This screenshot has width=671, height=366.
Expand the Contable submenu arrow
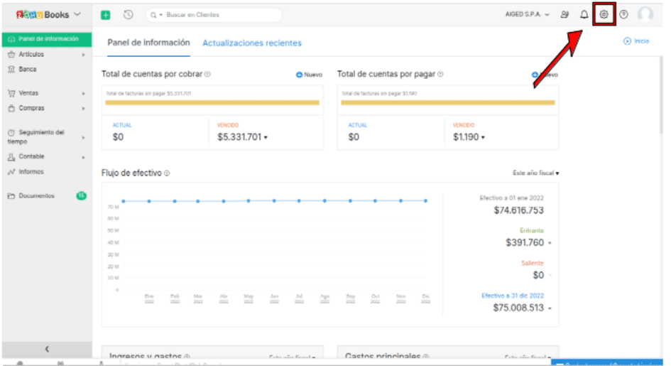(84, 158)
